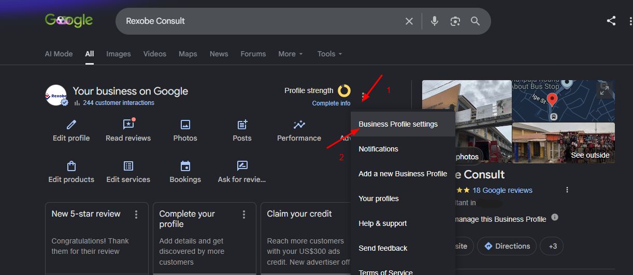This screenshot has width=633, height=275.
Task: Click the profile strength ring indicator
Action: pyautogui.click(x=344, y=90)
